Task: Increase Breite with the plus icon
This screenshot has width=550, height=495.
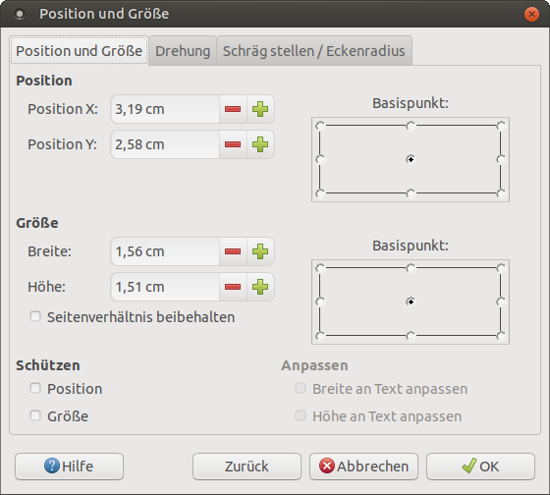Action: click(x=260, y=251)
